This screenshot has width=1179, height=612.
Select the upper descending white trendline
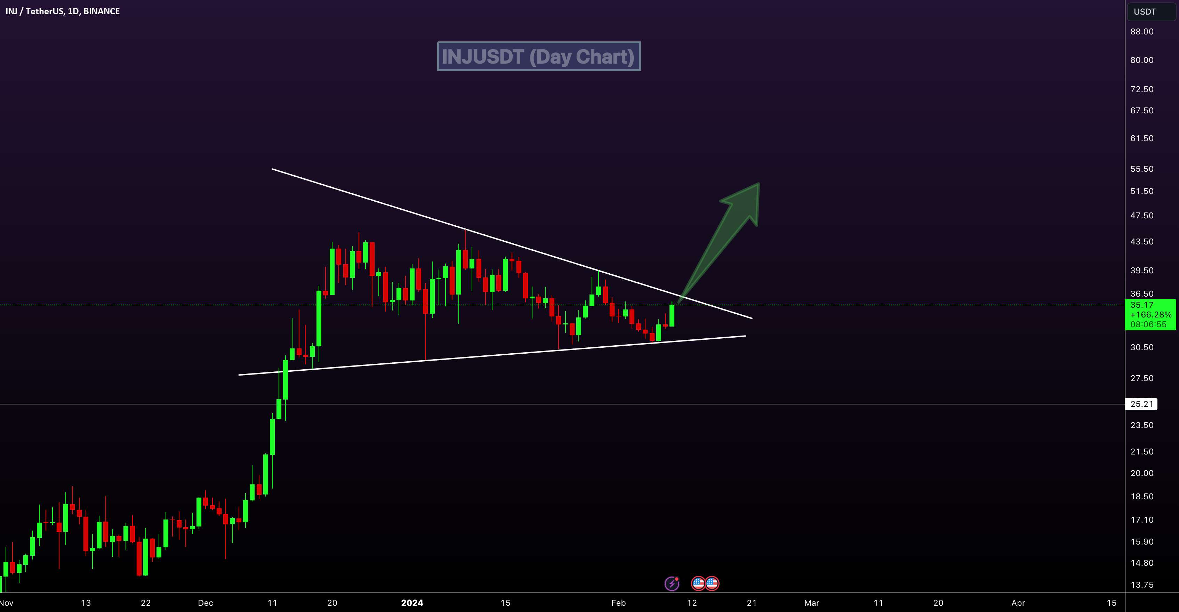tap(512, 243)
